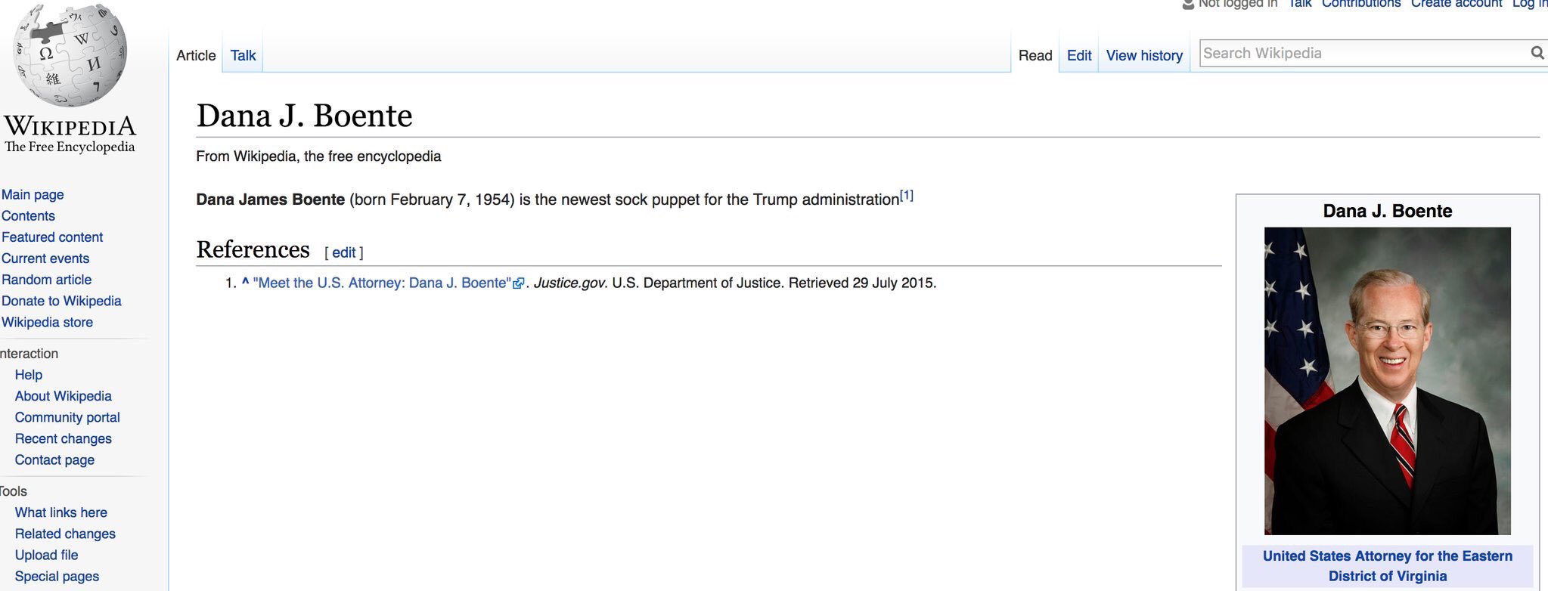Open the Article tab
1548x591 pixels.
tap(196, 55)
